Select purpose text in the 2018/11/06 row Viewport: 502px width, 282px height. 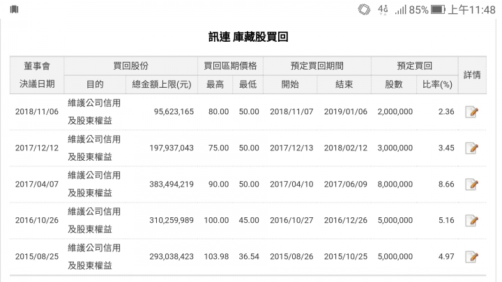tap(94, 111)
